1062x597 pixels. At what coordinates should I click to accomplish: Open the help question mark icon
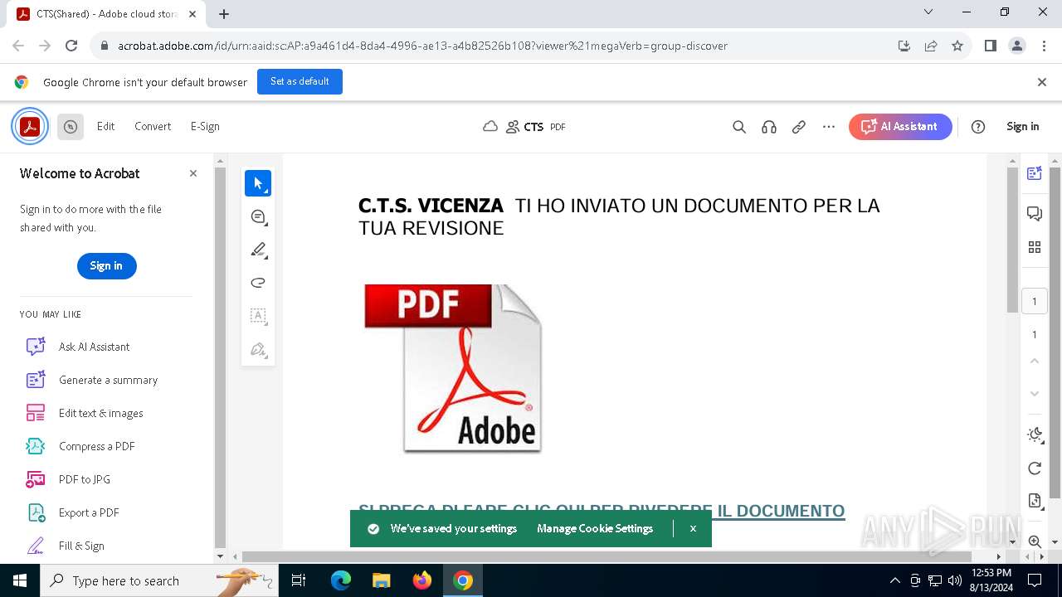tap(978, 127)
